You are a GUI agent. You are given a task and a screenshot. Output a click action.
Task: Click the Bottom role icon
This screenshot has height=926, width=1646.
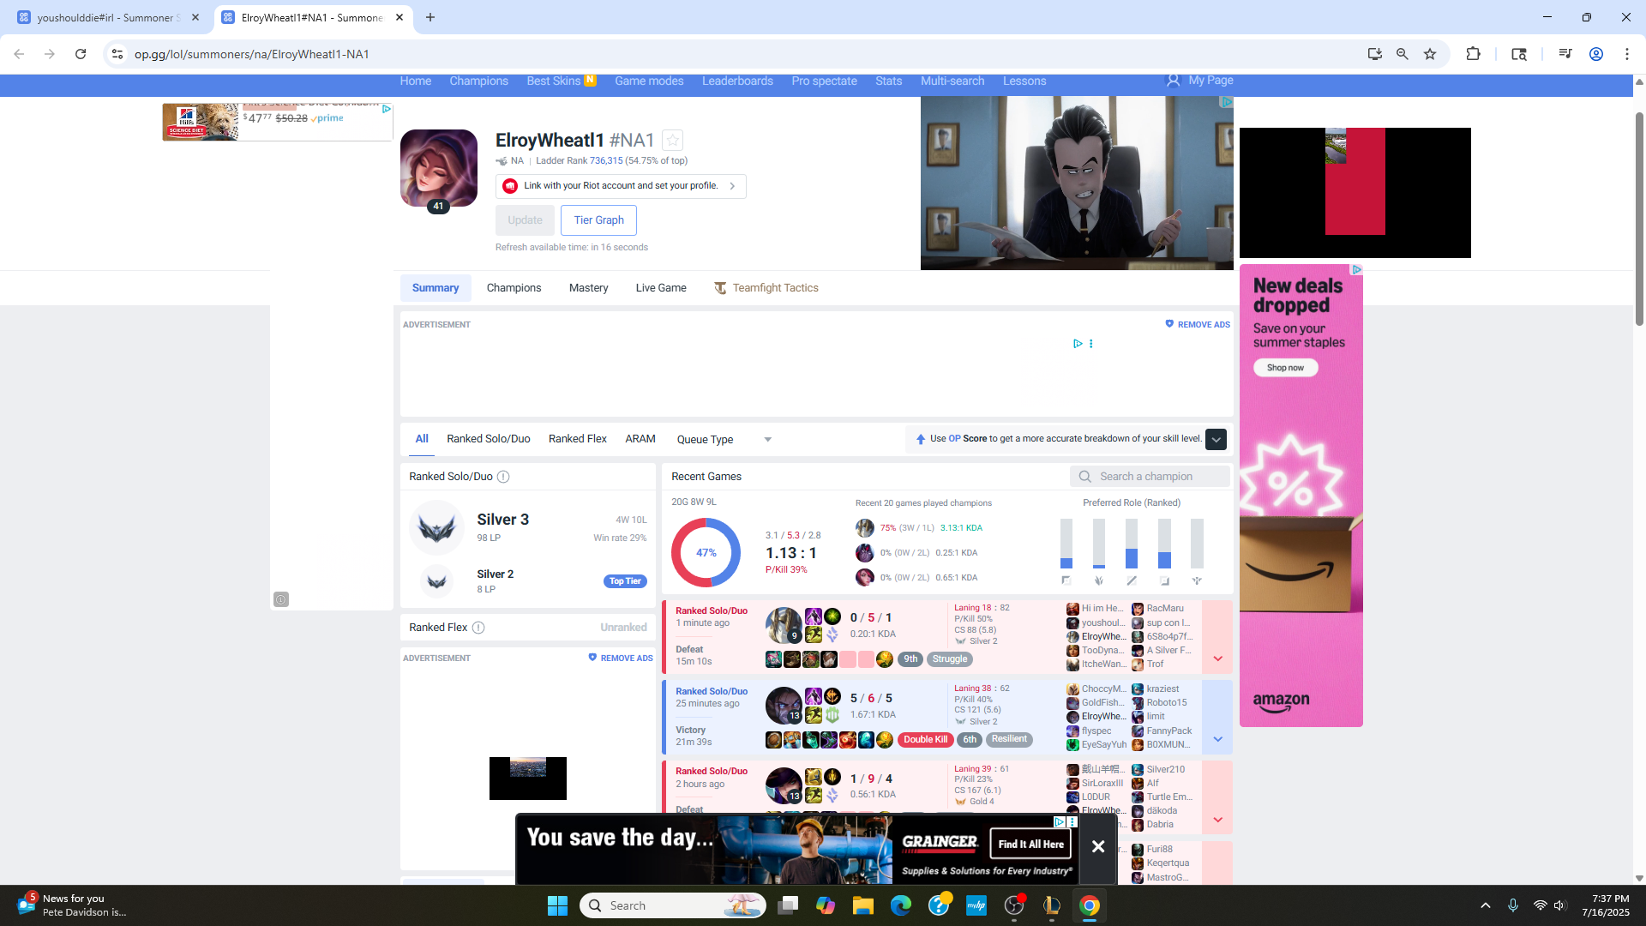[x=1164, y=580]
